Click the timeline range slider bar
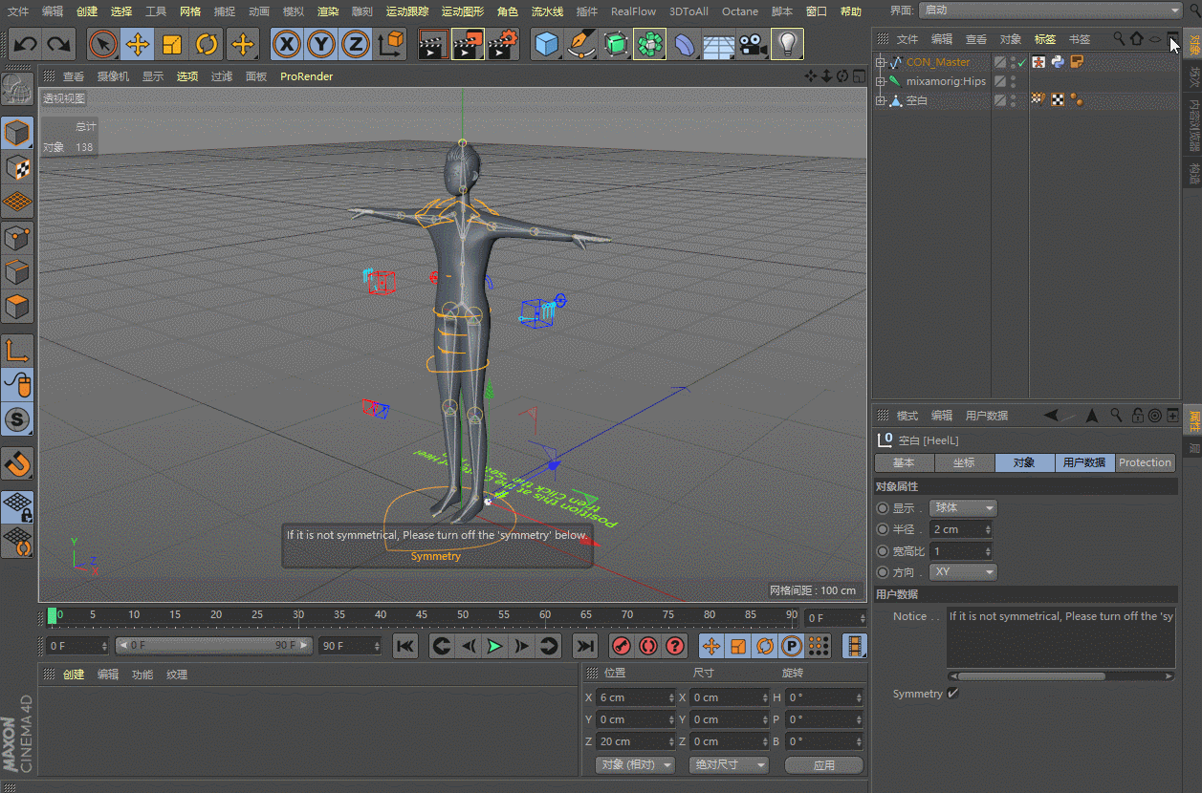The image size is (1202, 793). (x=214, y=646)
